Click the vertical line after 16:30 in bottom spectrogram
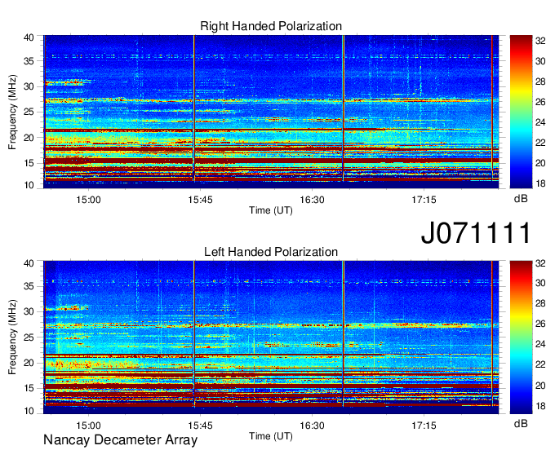Screen dimensions: 555x450 (344, 333)
